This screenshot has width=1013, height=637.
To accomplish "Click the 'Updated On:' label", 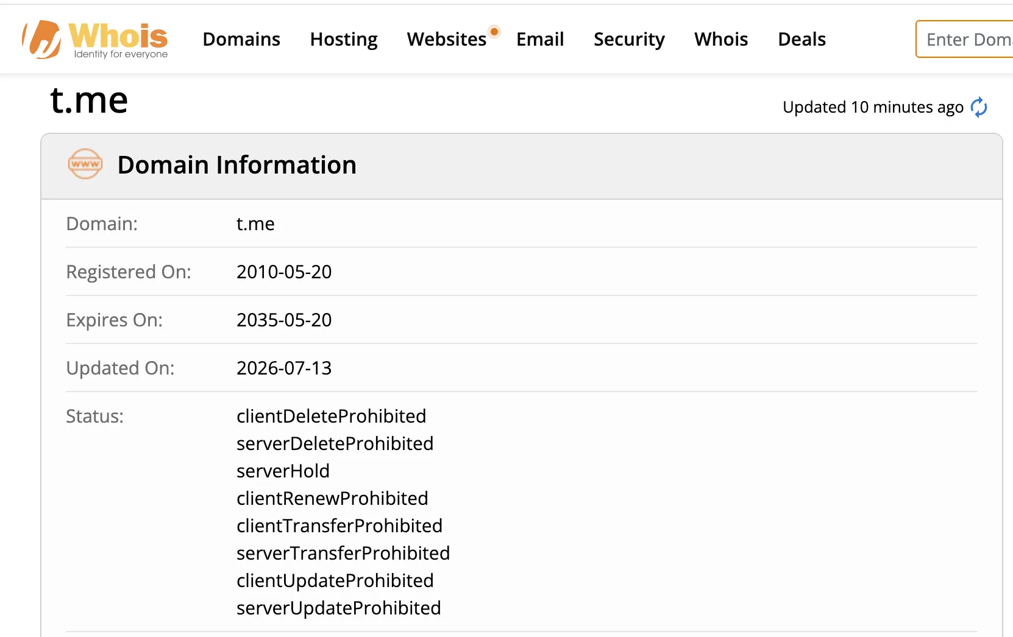I will (120, 368).
